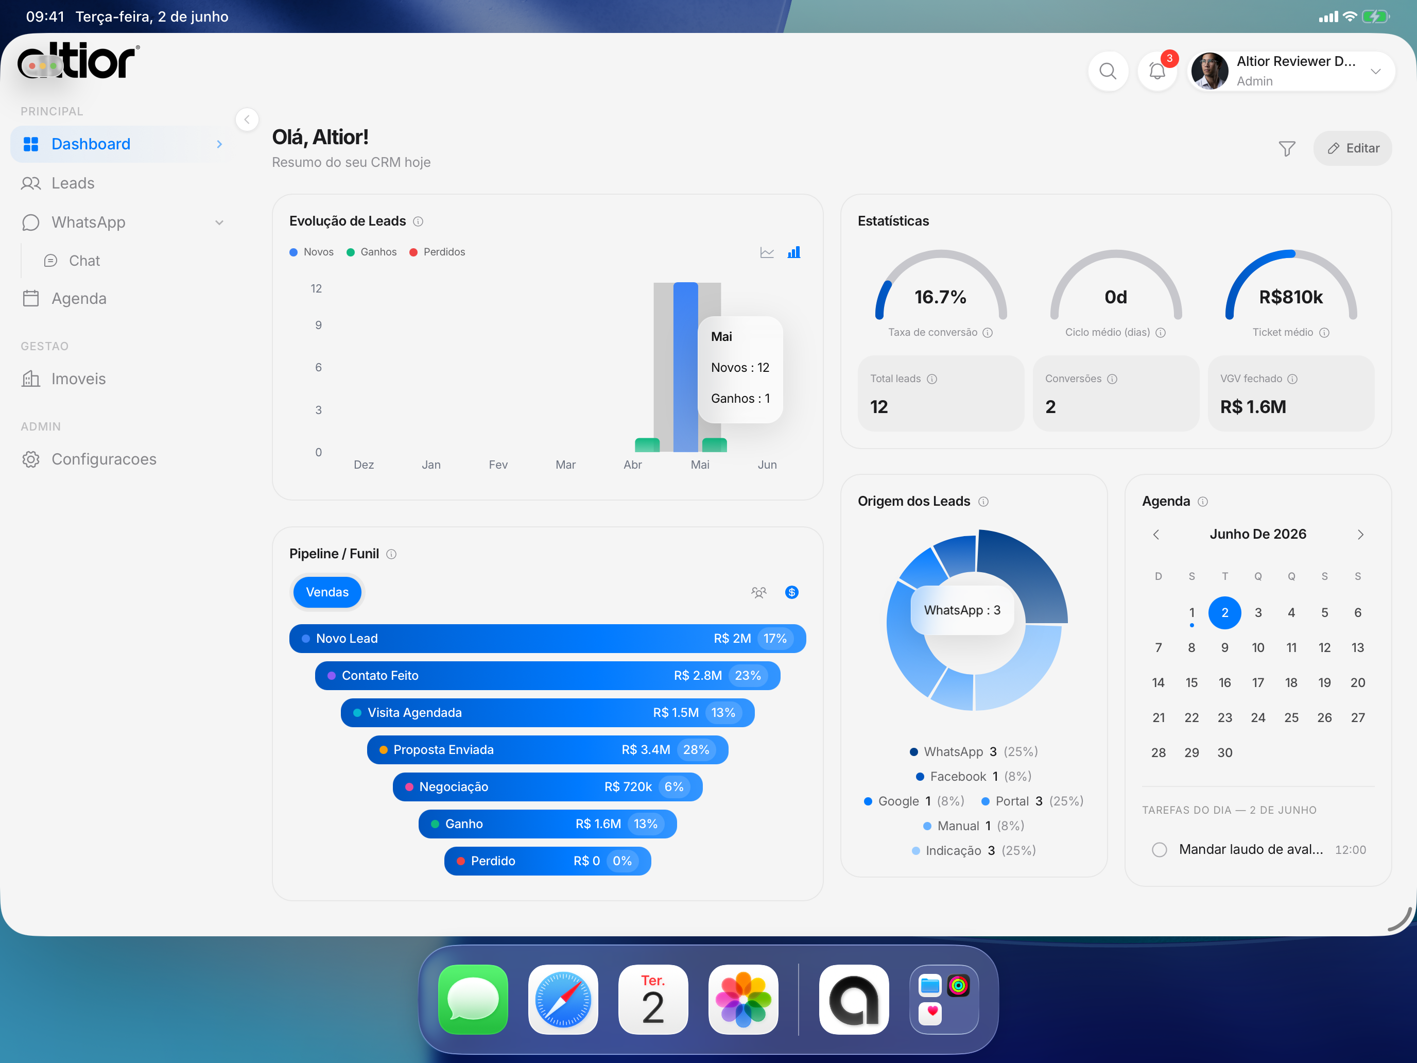
Task: Click the blue Mai bar in chart
Action: point(685,367)
